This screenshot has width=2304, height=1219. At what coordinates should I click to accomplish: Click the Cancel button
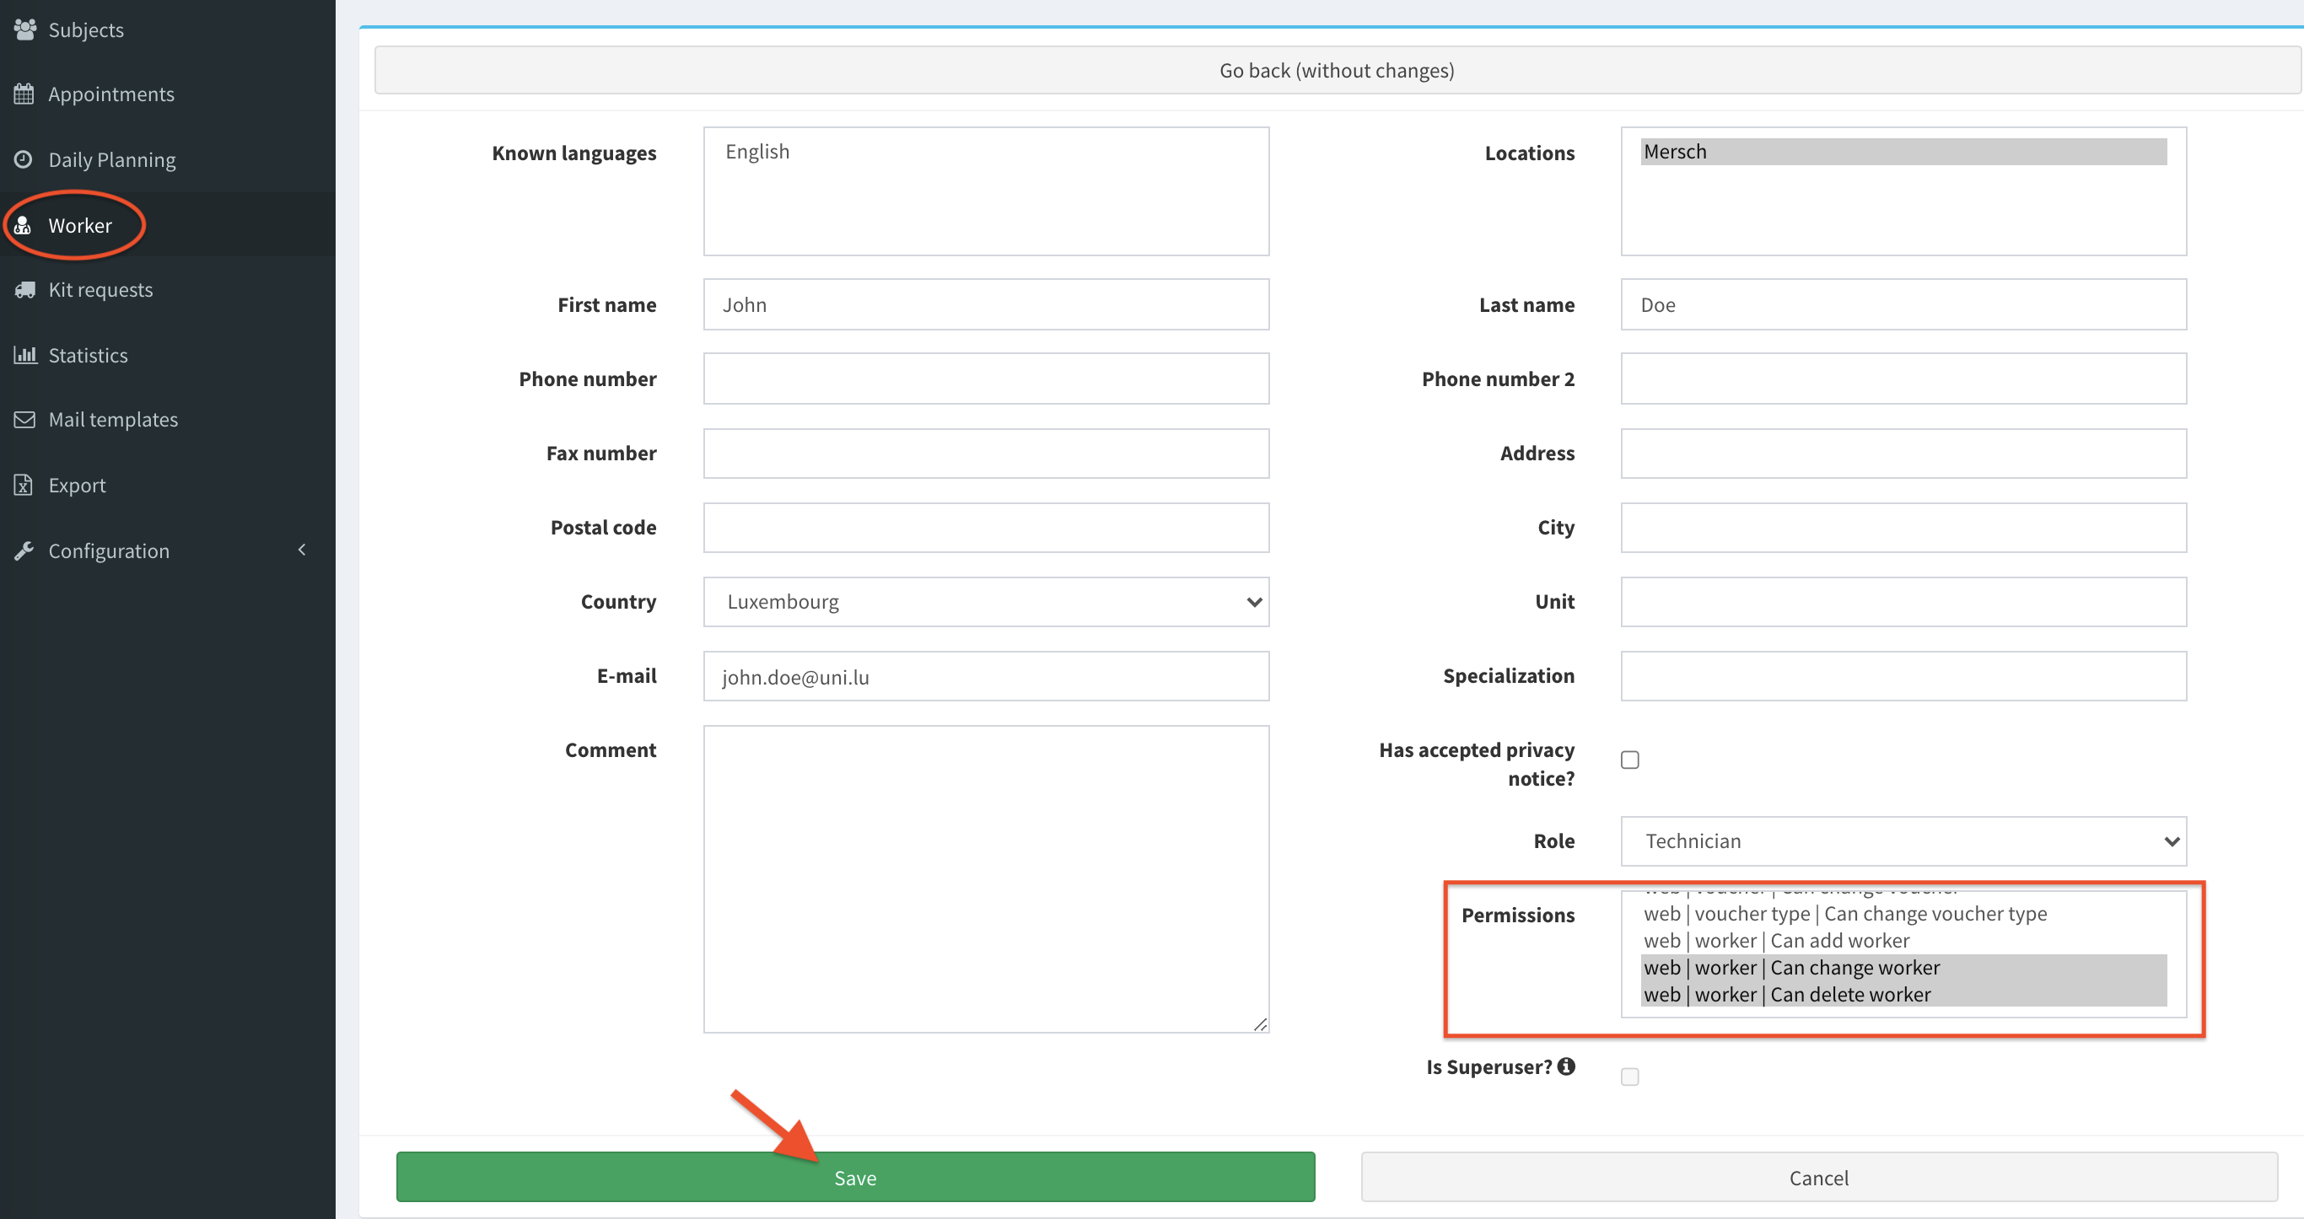[1818, 1178]
